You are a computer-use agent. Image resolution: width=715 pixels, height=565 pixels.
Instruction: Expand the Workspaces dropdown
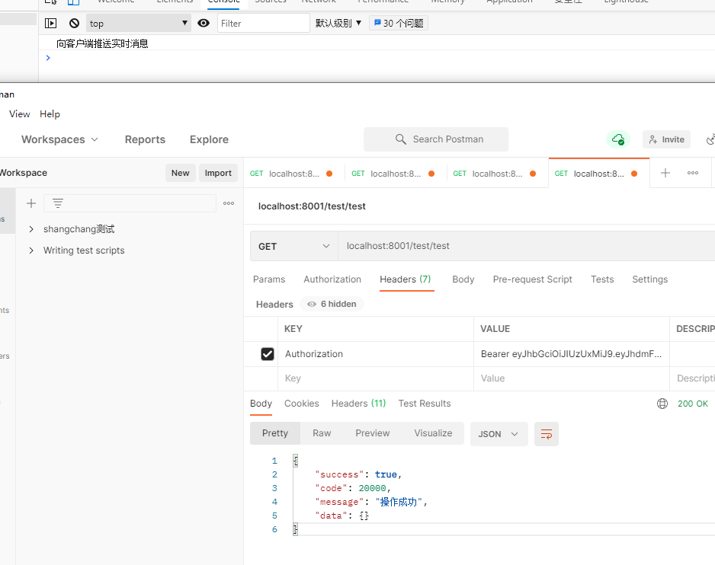tap(59, 139)
